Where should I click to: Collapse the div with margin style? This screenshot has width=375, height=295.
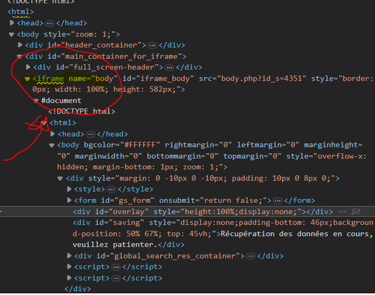pos(60,179)
